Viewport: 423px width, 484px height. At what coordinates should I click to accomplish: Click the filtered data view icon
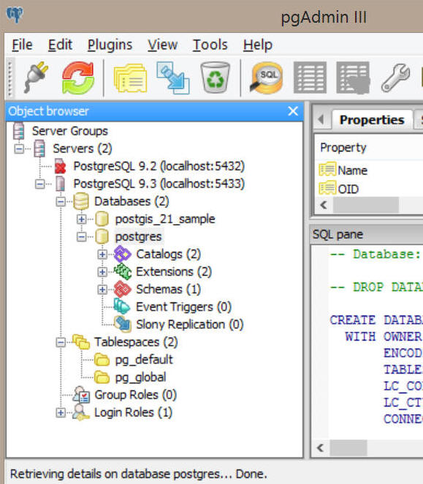(353, 78)
